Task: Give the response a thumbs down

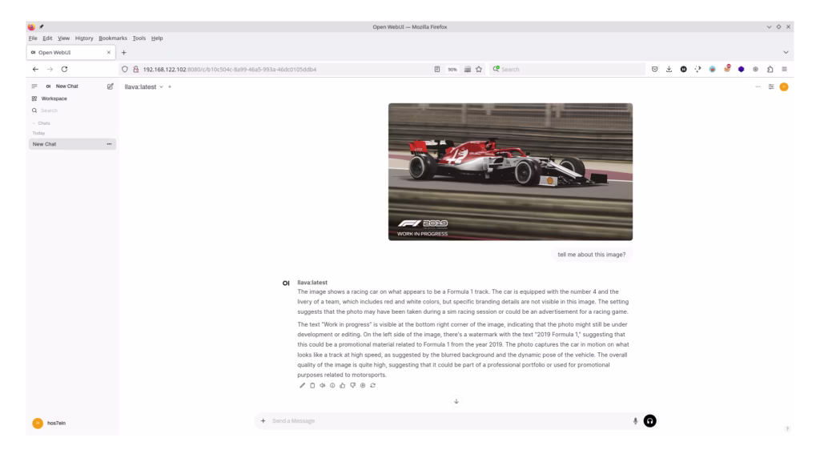Action: click(x=352, y=385)
